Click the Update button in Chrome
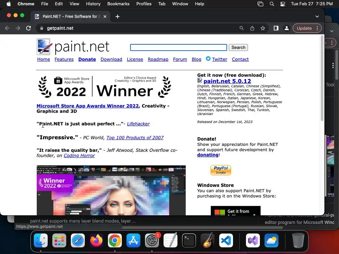This screenshot has height=254, width=339. pyautogui.click(x=304, y=28)
